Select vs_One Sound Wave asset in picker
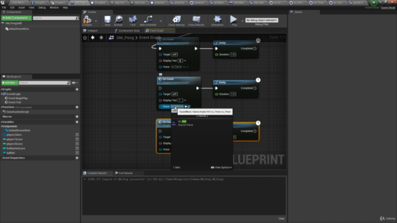397x223 pixels. click(x=202, y=123)
